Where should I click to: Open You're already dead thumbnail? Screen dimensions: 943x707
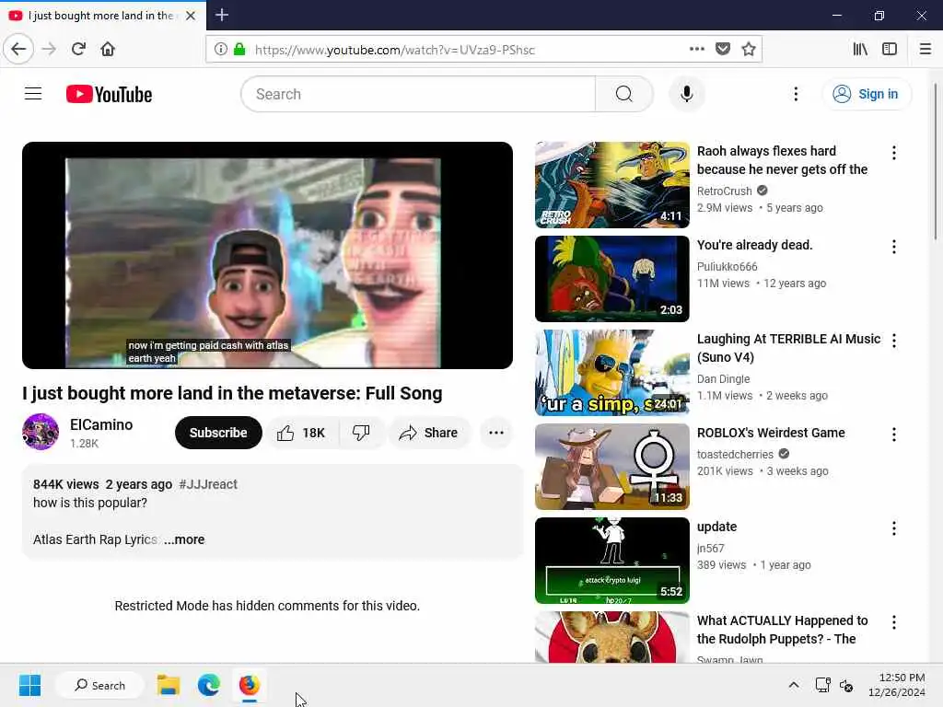[612, 279]
